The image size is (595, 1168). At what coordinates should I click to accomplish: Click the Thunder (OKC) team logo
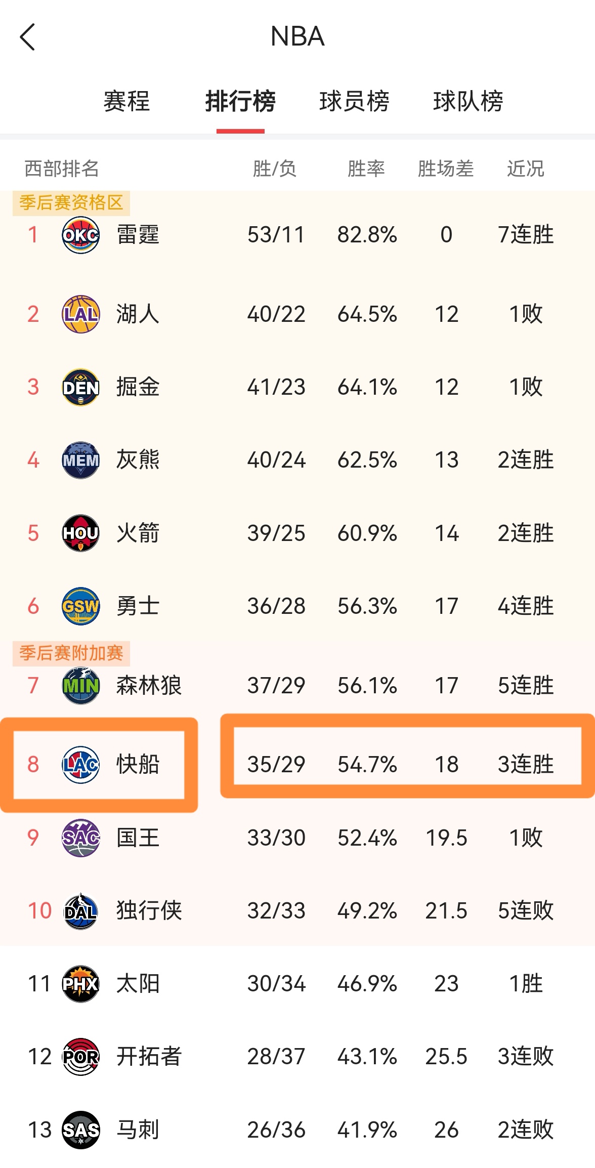(x=81, y=234)
